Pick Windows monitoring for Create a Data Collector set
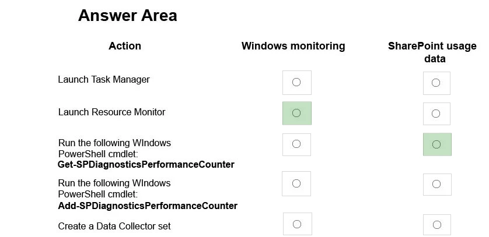 (x=297, y=224)
